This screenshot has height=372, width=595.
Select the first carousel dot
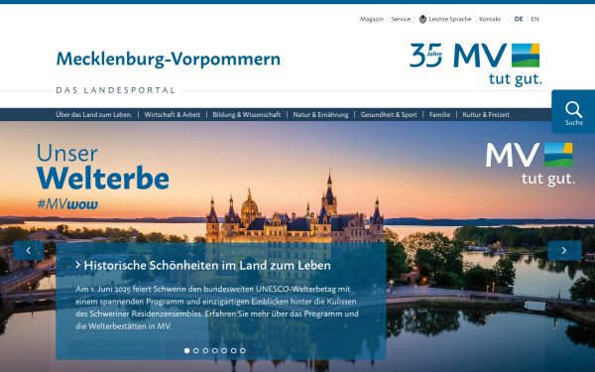186,351
